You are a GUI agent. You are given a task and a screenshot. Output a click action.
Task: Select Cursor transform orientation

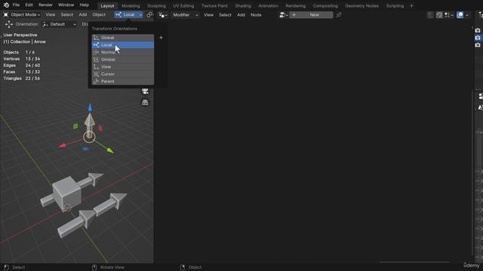pyautogui.click(x=123, y=74)
